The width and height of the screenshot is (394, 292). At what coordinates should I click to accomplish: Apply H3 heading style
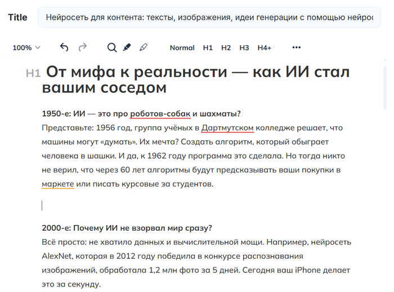click(244, 48)
